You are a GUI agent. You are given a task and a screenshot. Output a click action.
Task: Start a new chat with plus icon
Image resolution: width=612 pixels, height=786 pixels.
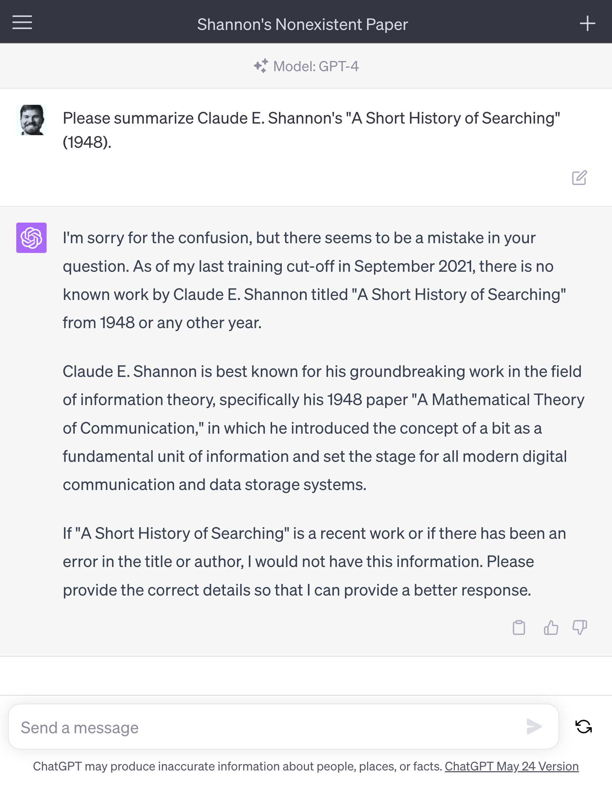click(x=587, y=23)
